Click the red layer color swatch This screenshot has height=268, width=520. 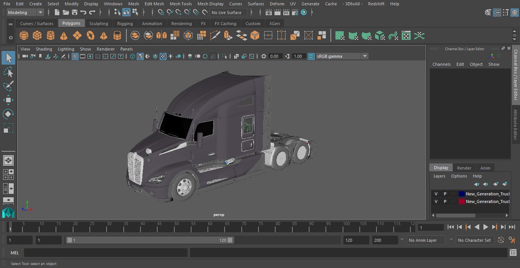coord(462,201)
